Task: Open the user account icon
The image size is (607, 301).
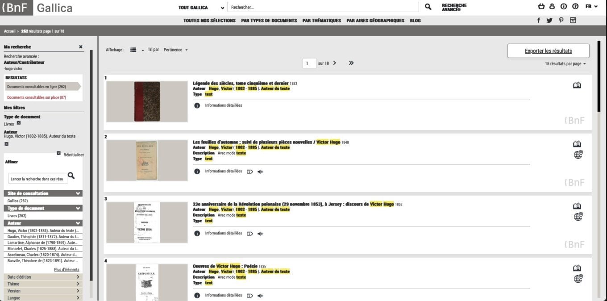Action: 552,7
